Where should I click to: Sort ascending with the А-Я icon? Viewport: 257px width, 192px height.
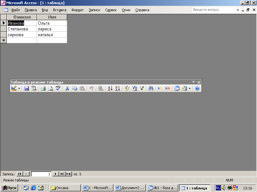coord(110,88)
